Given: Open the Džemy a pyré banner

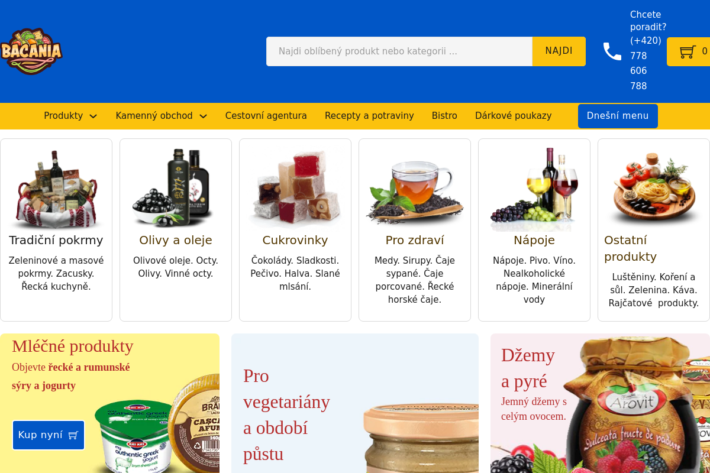Looking at the screenshot, I should click(x=600, y=403).
